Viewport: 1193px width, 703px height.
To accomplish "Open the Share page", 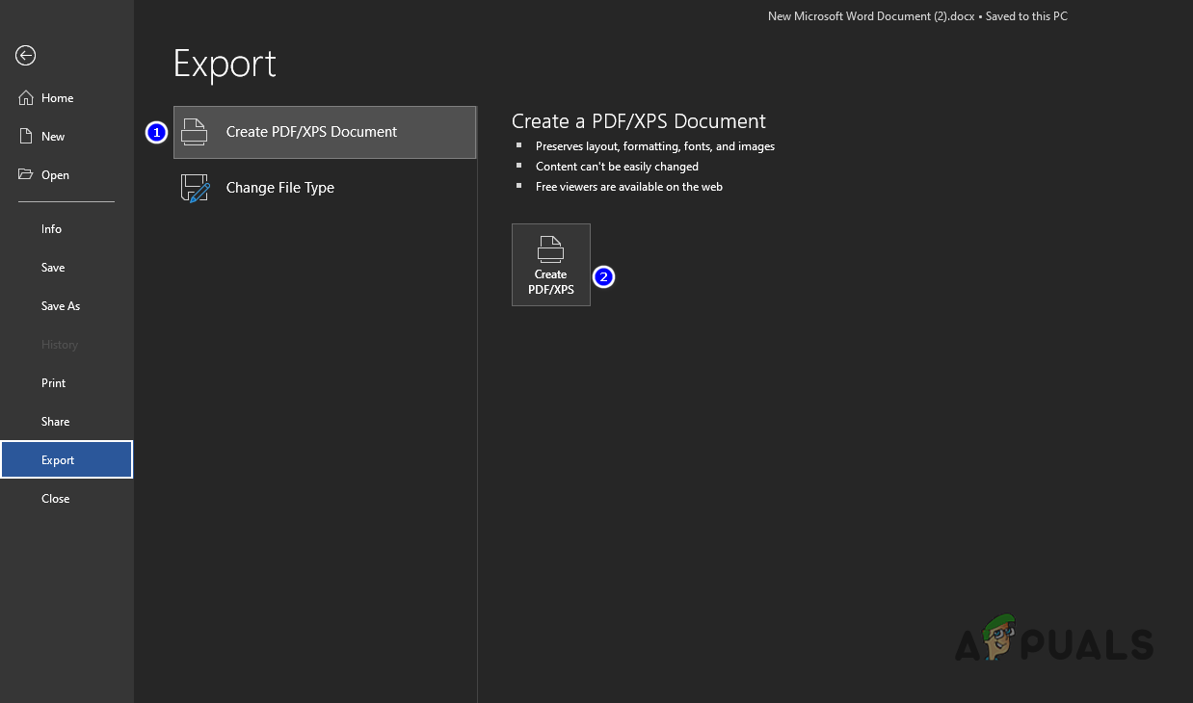I will click(66, 422).
